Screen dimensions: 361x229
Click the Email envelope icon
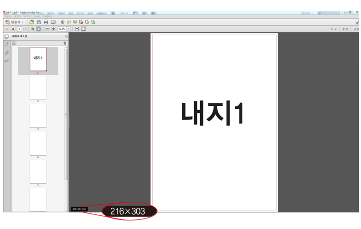click(53, 22)
